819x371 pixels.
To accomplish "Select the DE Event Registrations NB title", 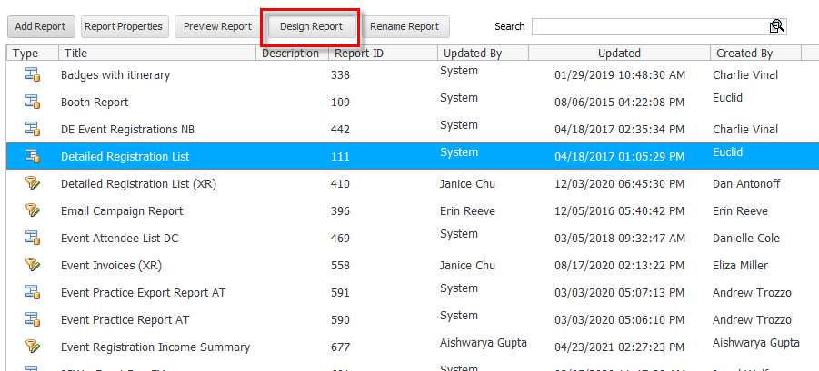I will pos(127,129).
